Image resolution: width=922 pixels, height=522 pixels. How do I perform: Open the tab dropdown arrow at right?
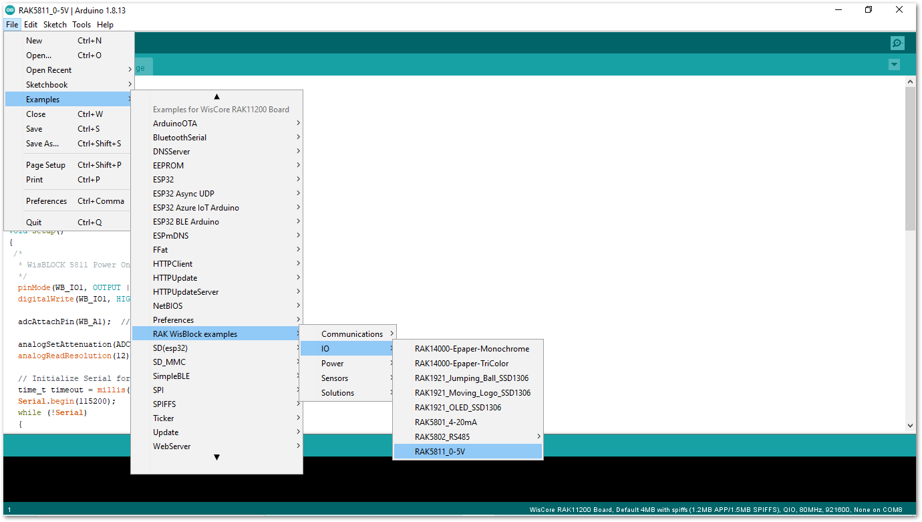point(894,65)
